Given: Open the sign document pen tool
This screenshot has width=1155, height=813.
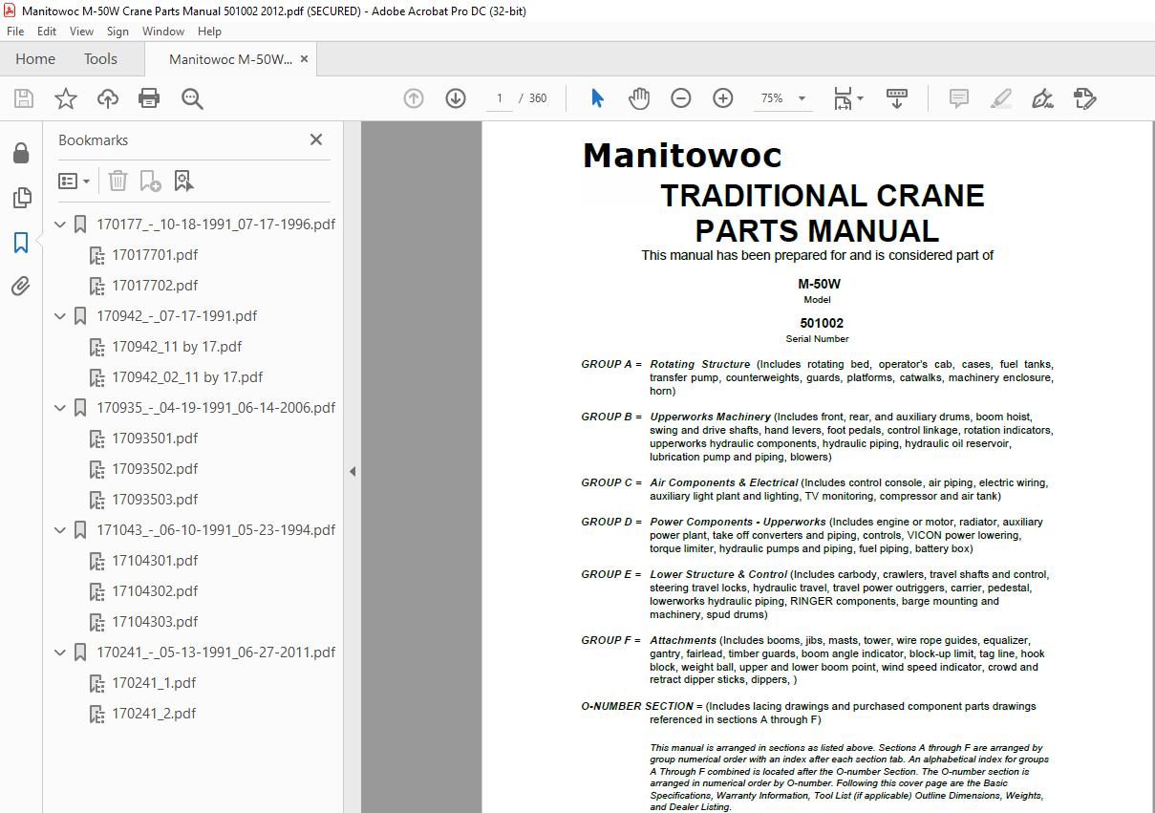Looking at the screenshot, I should (1042, 98).
